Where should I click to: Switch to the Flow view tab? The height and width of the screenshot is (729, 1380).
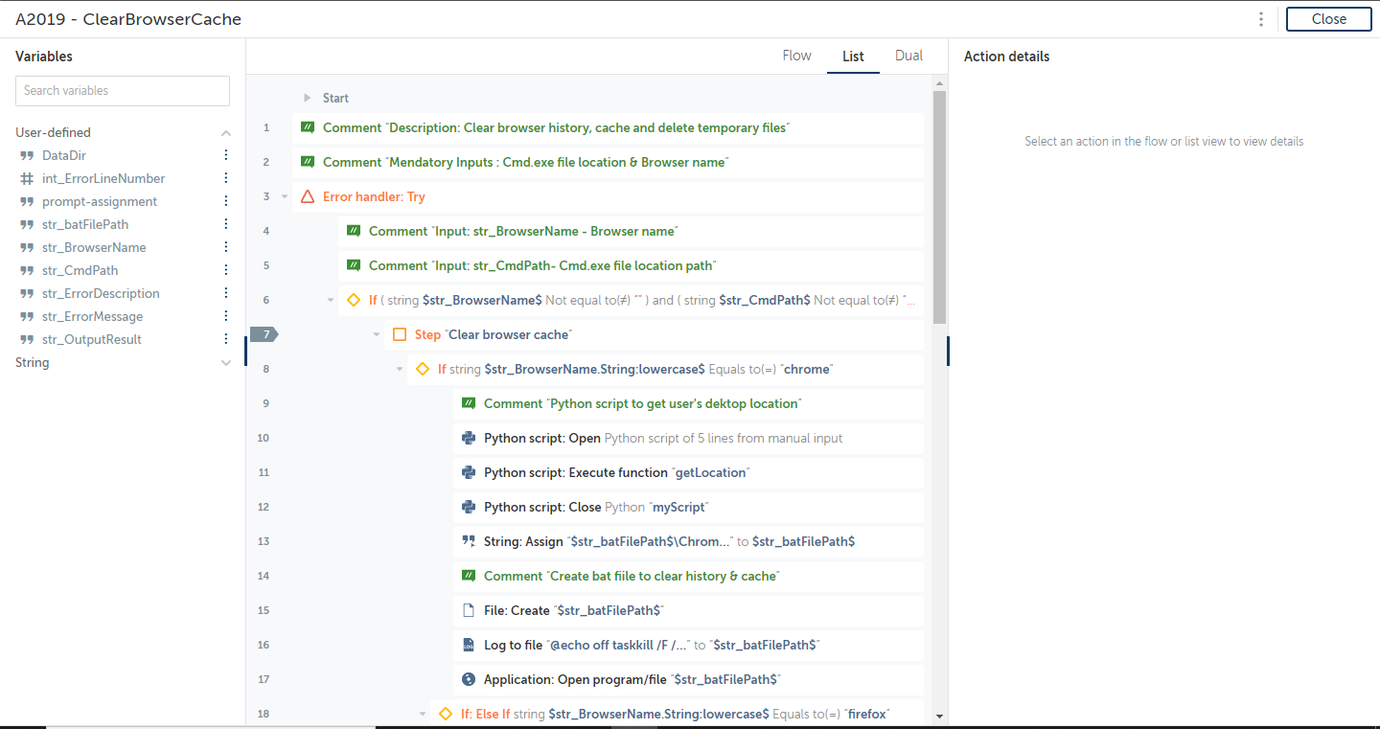click(796, 56)
